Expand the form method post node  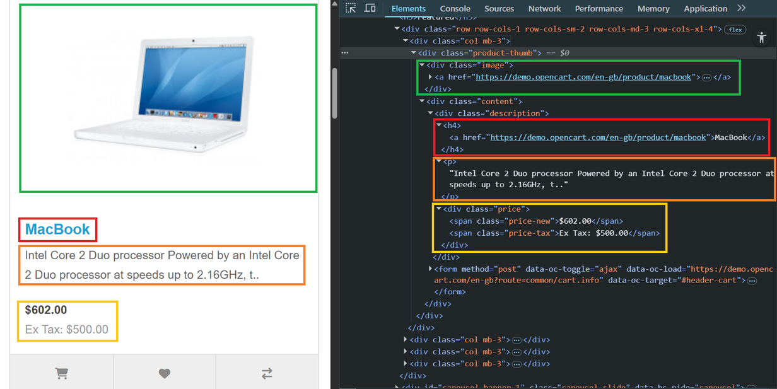tap(431, 269)
